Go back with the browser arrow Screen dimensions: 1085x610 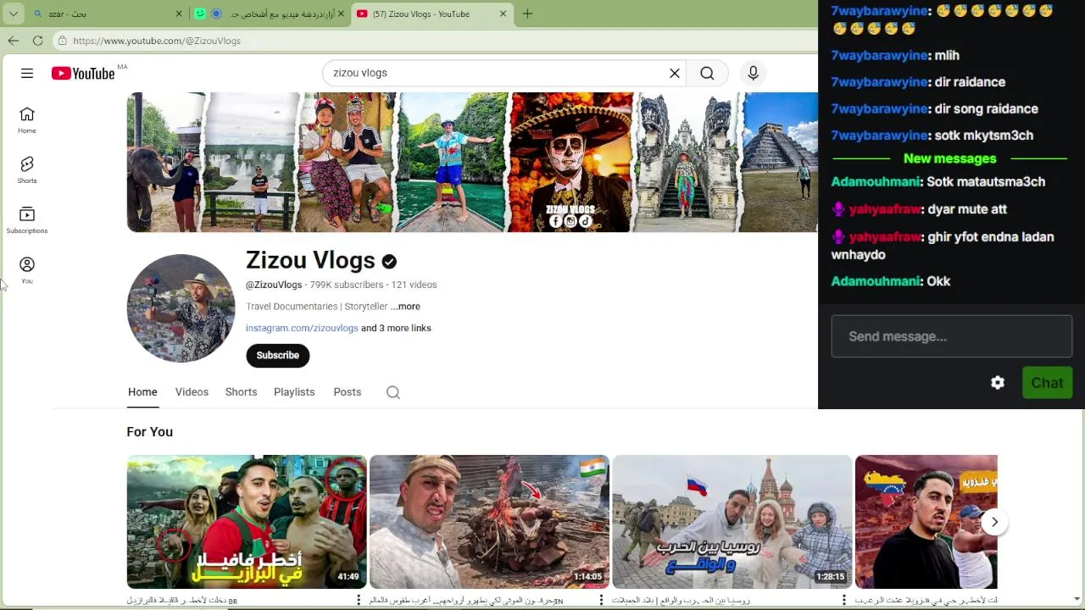click(x=14, y=41)
